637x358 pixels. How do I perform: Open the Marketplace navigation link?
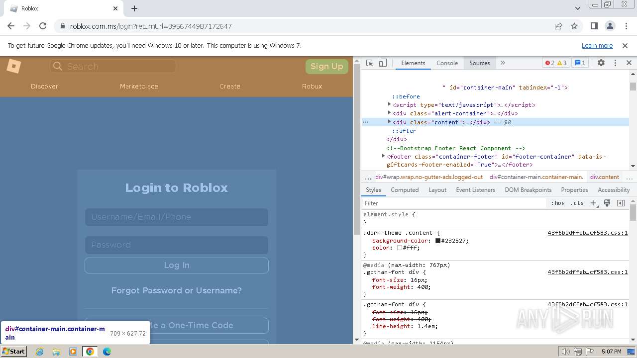coord(139,86)
